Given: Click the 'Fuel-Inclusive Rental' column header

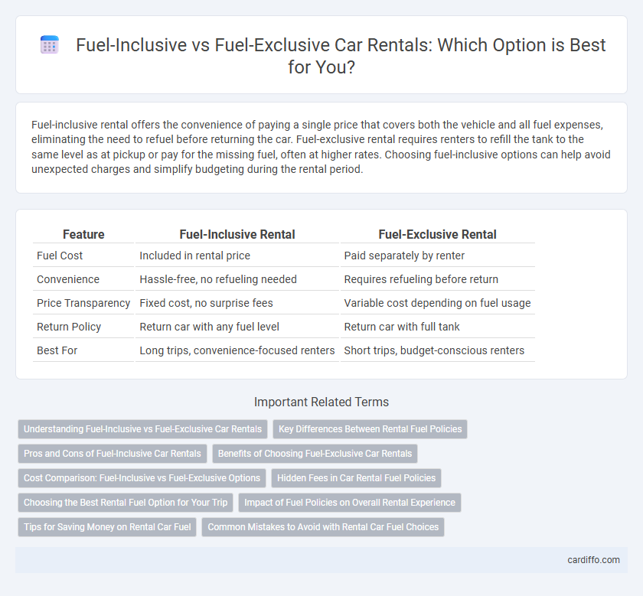Looking at the screenshot, I should coord(237,234).
